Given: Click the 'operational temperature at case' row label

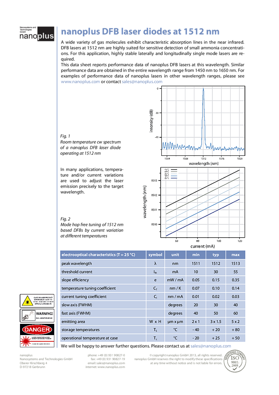Looking at the screenshot, I should (x=90, y=338).
